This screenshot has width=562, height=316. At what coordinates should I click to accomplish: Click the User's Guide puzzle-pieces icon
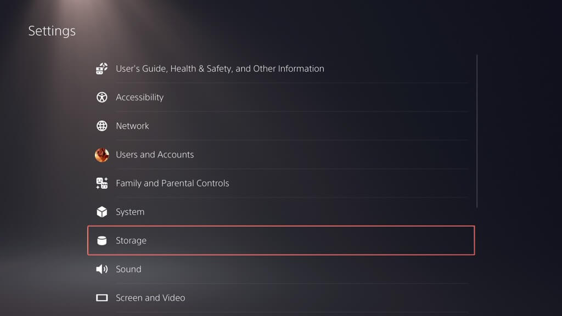(x=102, y=69)
